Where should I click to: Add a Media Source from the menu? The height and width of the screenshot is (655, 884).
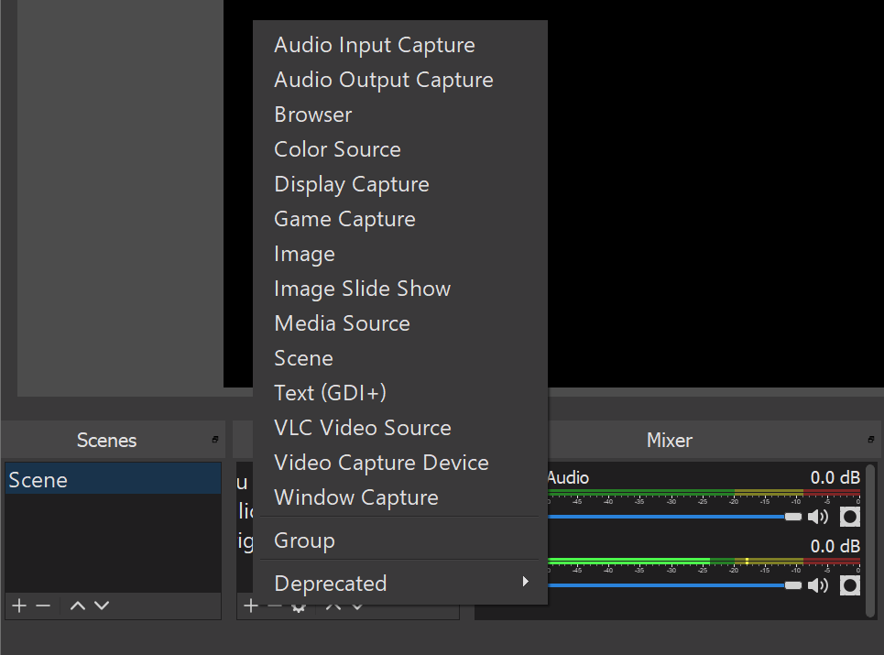click(x=342, y=322)
